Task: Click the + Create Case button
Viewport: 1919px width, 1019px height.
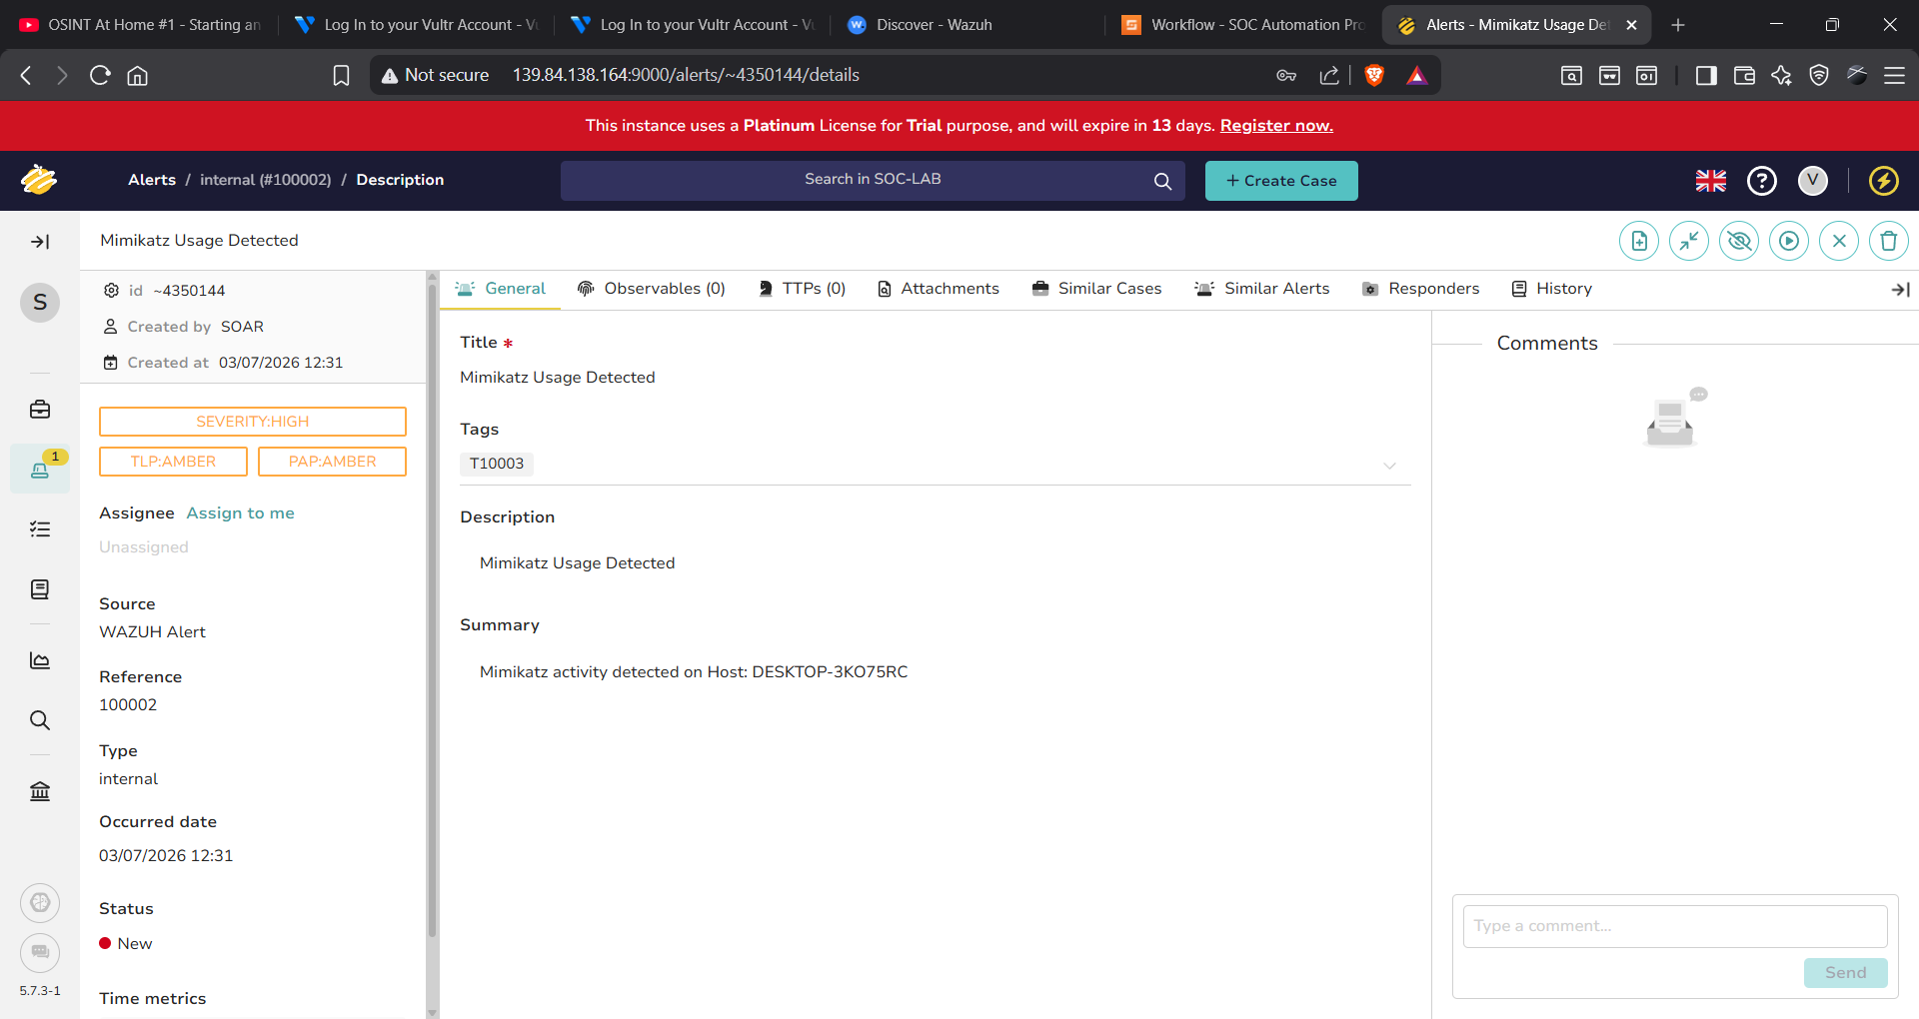Action: pyautogui.click(x=1281, y=181)
